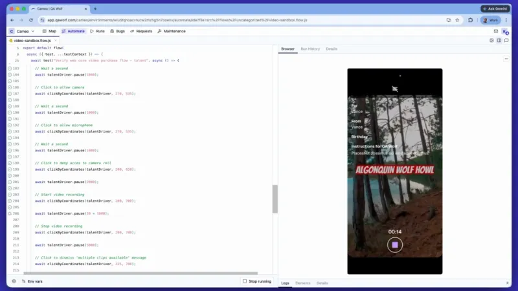
Task: Click the line 25 await test code line
Action: point(105,61)
